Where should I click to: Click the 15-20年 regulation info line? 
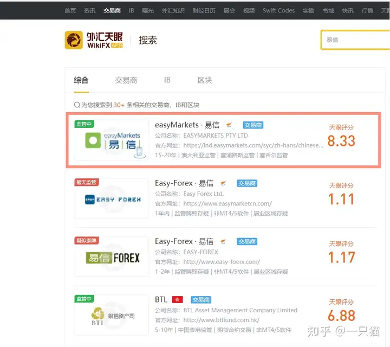pyautogui.click(x=222, y=155)
